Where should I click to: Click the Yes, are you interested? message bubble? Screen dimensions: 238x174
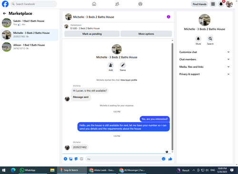coord(155,119)
